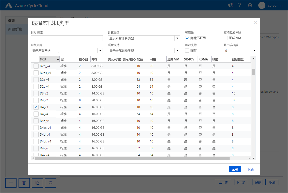
Task: Close the VM type dialog with X
Action: tap(255, 22)
